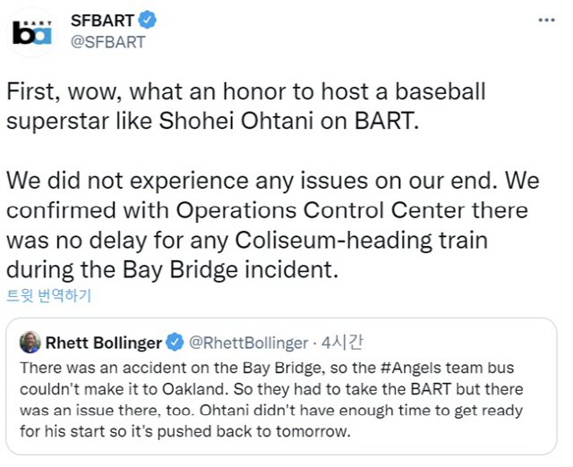The height and width of the screenshot is (467, 573).
Task: Click the quoted tweet's last line about tomorrow
Action: pyautogui.click(x=184, y=432)
